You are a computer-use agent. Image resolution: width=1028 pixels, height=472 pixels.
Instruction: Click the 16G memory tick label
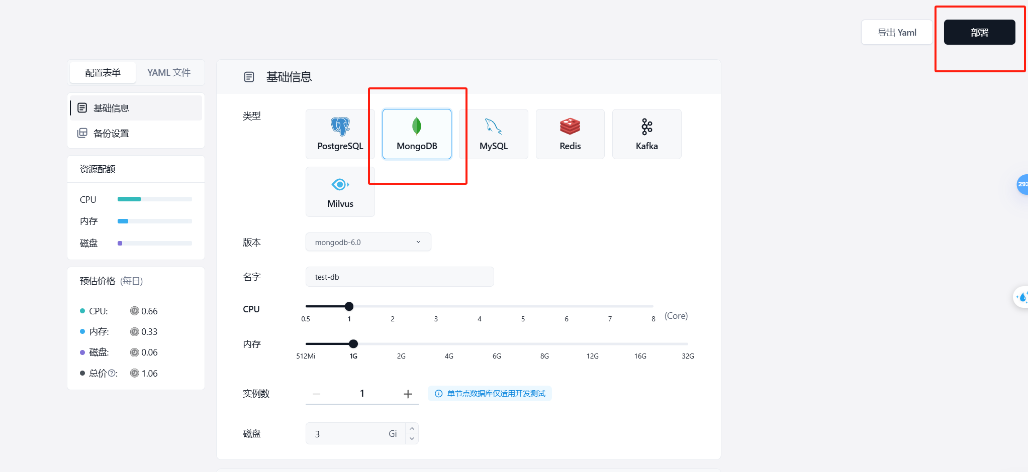[x=640, y=356]
